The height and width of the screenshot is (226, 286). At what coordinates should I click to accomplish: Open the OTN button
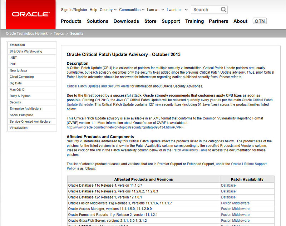pos(260,21)
